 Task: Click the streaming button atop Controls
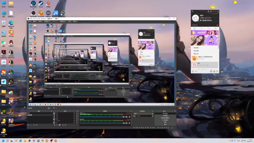165,113
